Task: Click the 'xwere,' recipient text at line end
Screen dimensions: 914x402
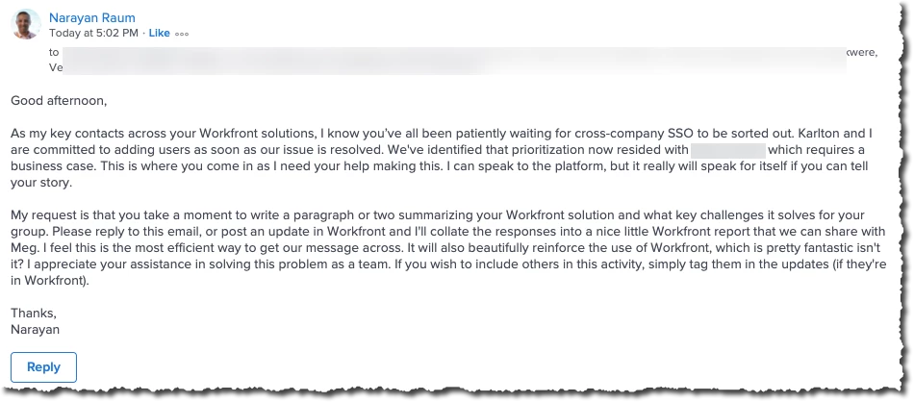Action: (861, 53)
